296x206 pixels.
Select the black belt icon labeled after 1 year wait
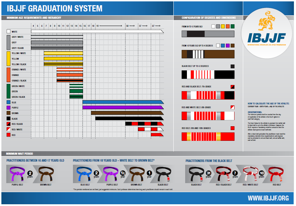click(x=164, y=174)
